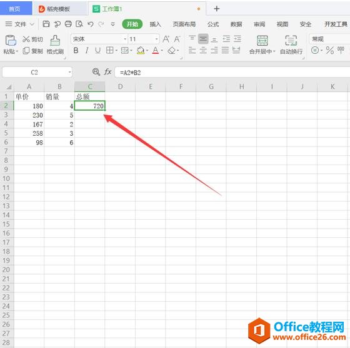Click the Wrap Text button

[291, 44]
